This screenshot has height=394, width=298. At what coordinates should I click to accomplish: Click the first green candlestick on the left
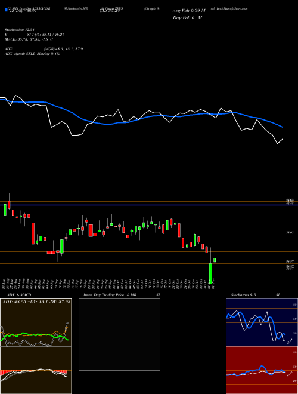(x=5, y=210)
